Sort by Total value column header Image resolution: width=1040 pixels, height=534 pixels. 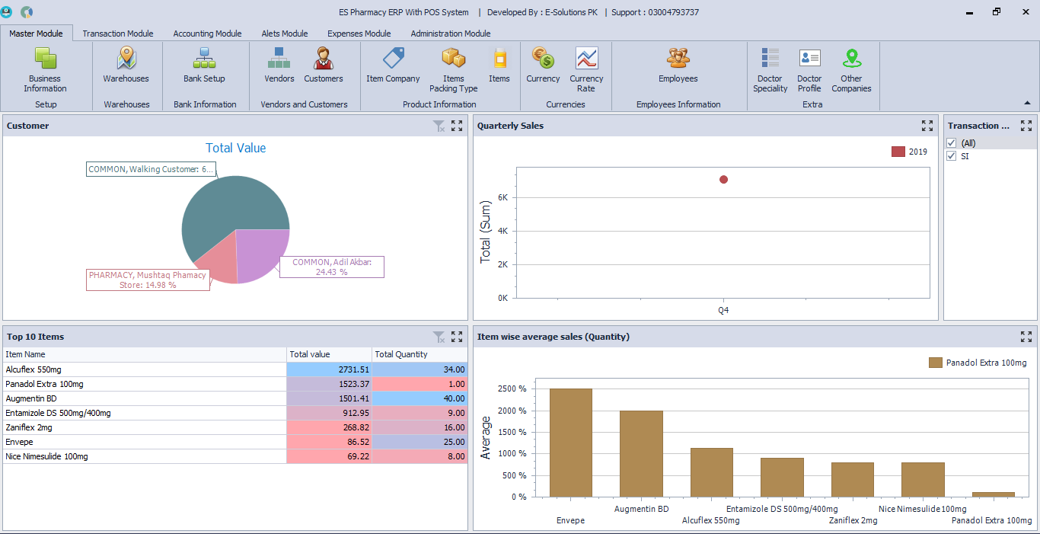[329, 354]
